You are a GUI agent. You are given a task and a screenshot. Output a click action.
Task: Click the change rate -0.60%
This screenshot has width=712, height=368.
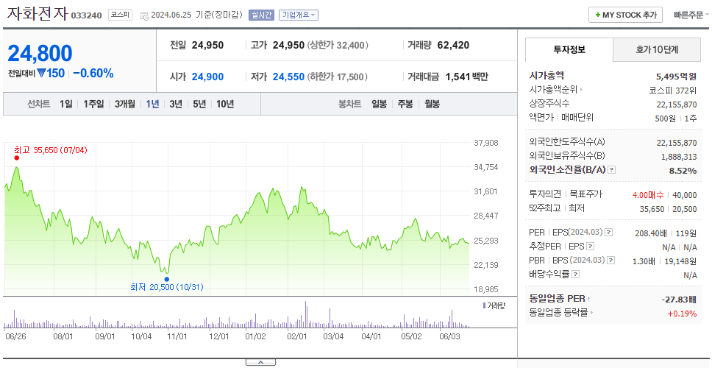click(93, 73)
